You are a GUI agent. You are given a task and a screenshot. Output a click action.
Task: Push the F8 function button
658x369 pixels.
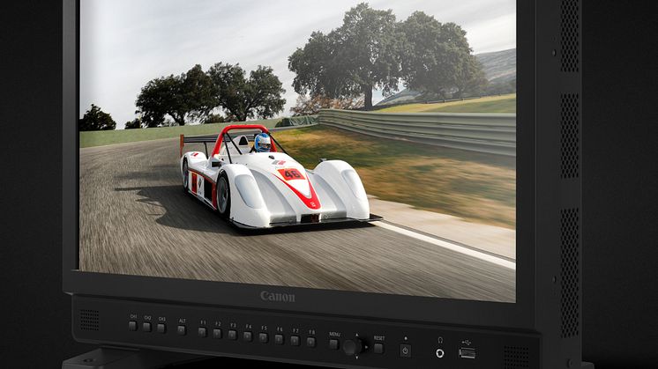click(x=310, y=341)
